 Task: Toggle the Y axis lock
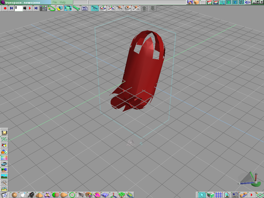tap(235, 2)
